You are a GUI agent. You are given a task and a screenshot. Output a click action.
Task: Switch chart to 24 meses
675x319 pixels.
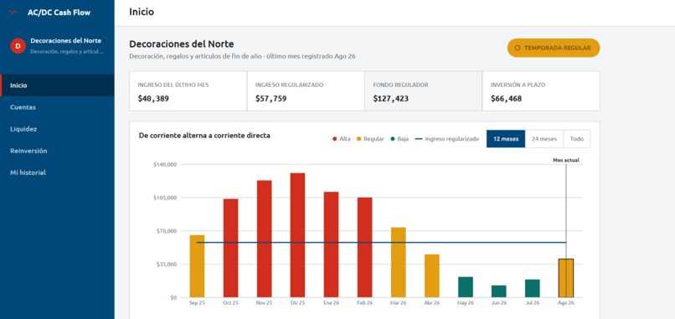click(544, 139)
